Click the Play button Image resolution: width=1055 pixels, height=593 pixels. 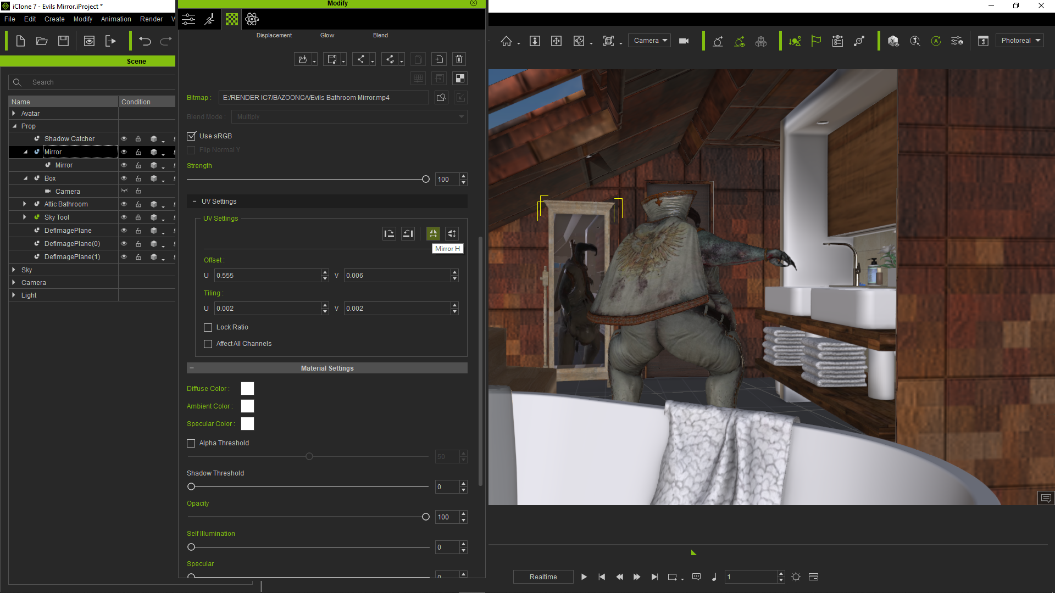pos(584,577)
